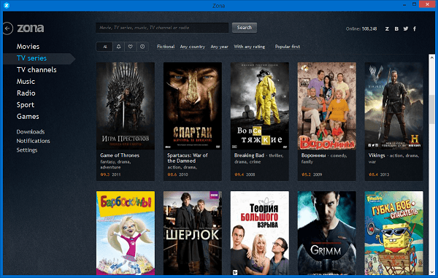The width and height of the screenshot is (438, 278).
Task: Open the Downloads link in sidebar
Action: pyautogui.click(x=31, y=132)
